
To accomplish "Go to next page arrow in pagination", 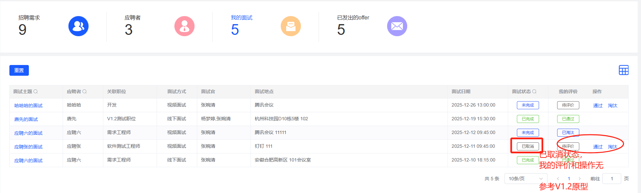I will [x=580, y=179].
